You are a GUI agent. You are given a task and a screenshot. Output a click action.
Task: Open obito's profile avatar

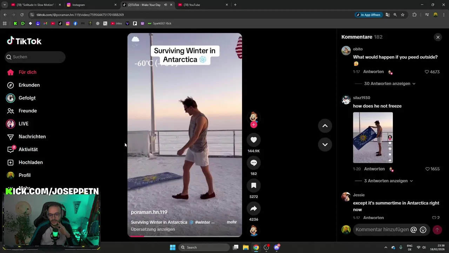tap(346, 51)
